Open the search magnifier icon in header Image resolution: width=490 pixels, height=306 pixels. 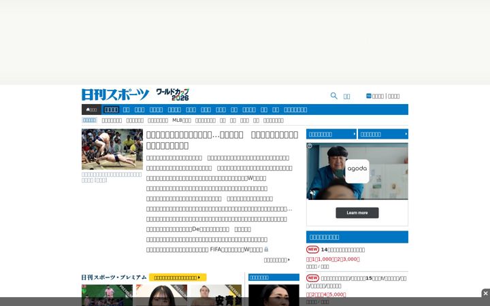pyautogui.click(x=333, y=96)
